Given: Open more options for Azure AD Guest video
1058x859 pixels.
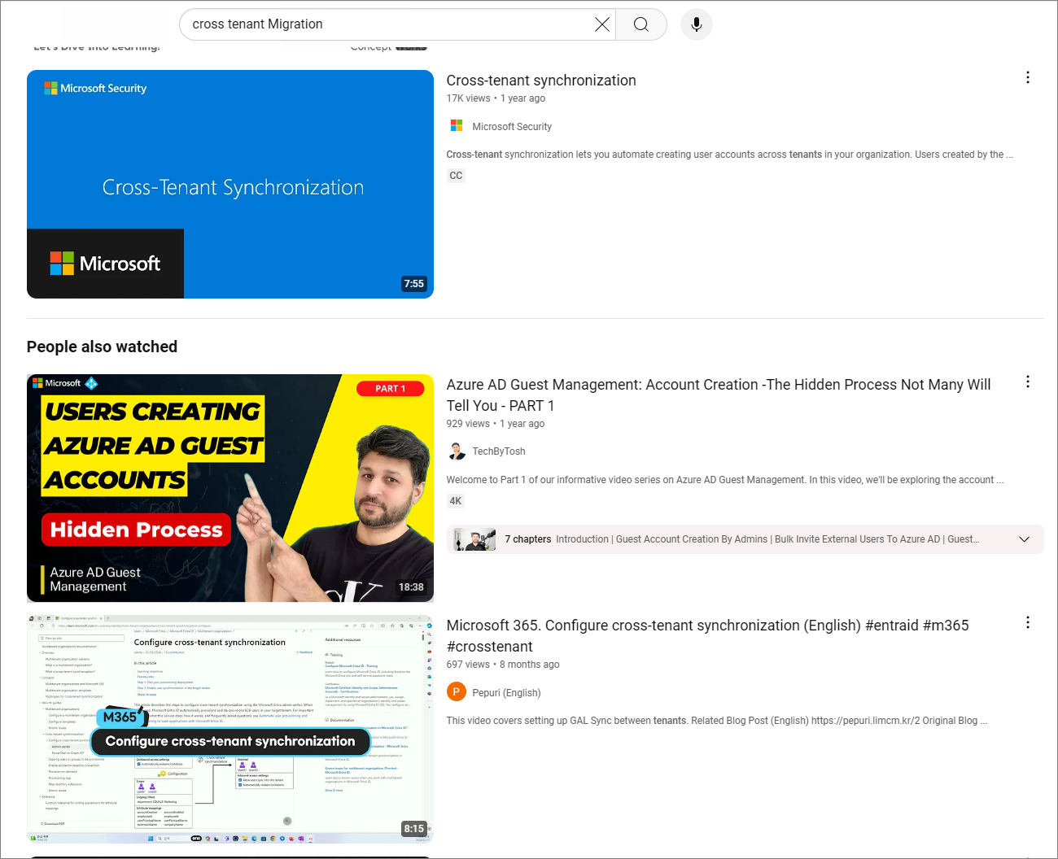Looking at the screenshot, I should (1028, 382).
